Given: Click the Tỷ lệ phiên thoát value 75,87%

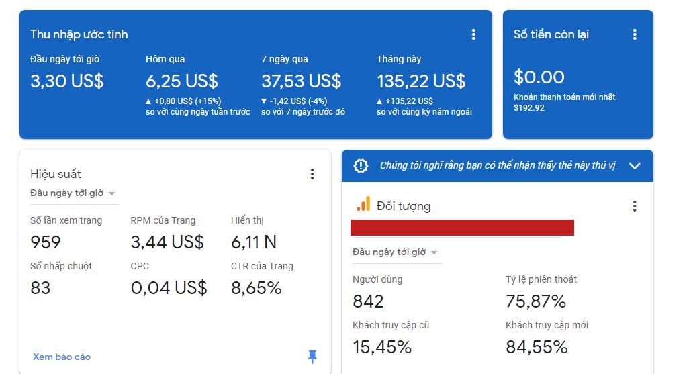Looking at the screenshot, I should [x=536, y=301].
